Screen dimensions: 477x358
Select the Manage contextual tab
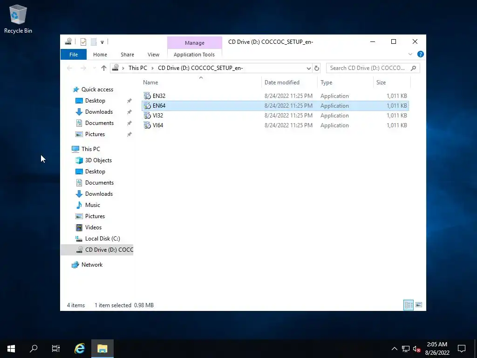pyautogui.click(x=194, y=42)
